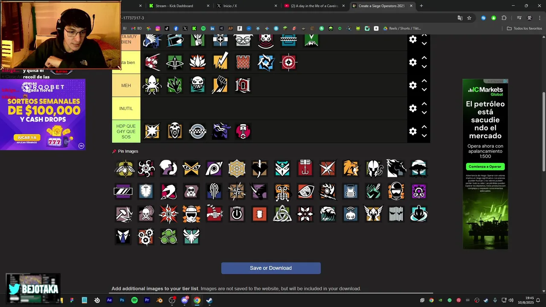Select the white octopus icon in MEH tier
The width and height of the screenshot is (546, 307).
152,85
